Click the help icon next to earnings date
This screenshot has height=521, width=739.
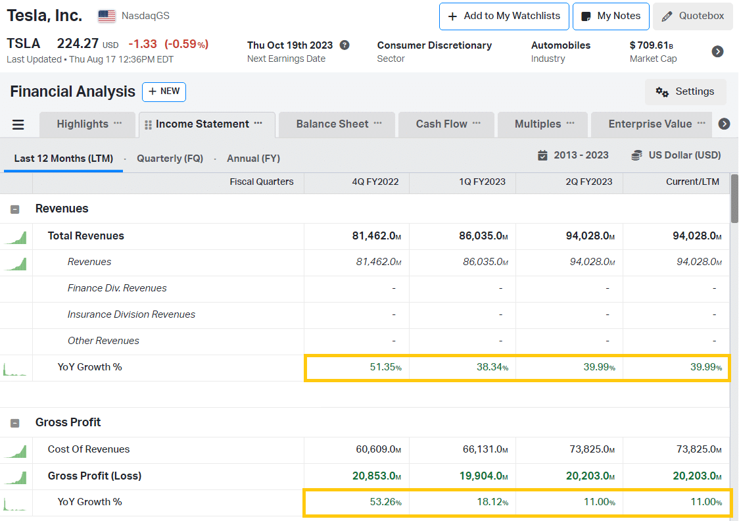point(345,45)
